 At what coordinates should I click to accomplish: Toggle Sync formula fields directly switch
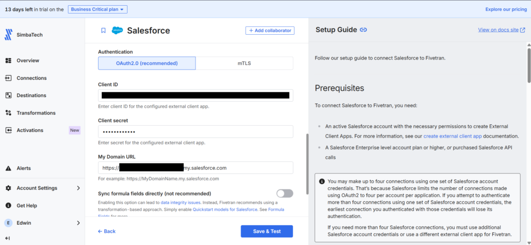(x=285, y=194)
